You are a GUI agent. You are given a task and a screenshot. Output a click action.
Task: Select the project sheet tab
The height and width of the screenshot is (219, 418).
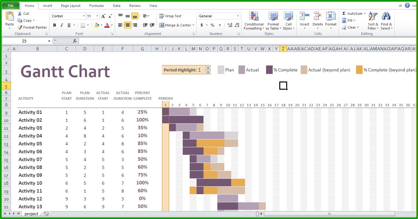[x=31, y=214]
